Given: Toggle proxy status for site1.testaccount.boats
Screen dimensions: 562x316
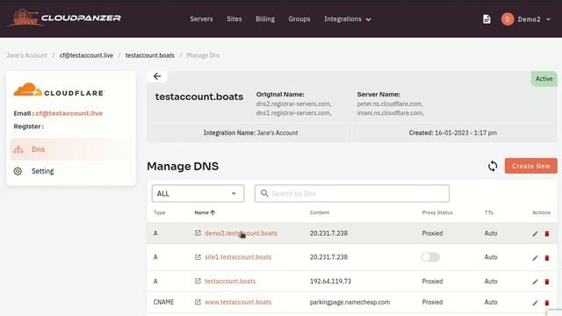Looking at the screenshot, I should pyautogui.click(x=430, y=257).
